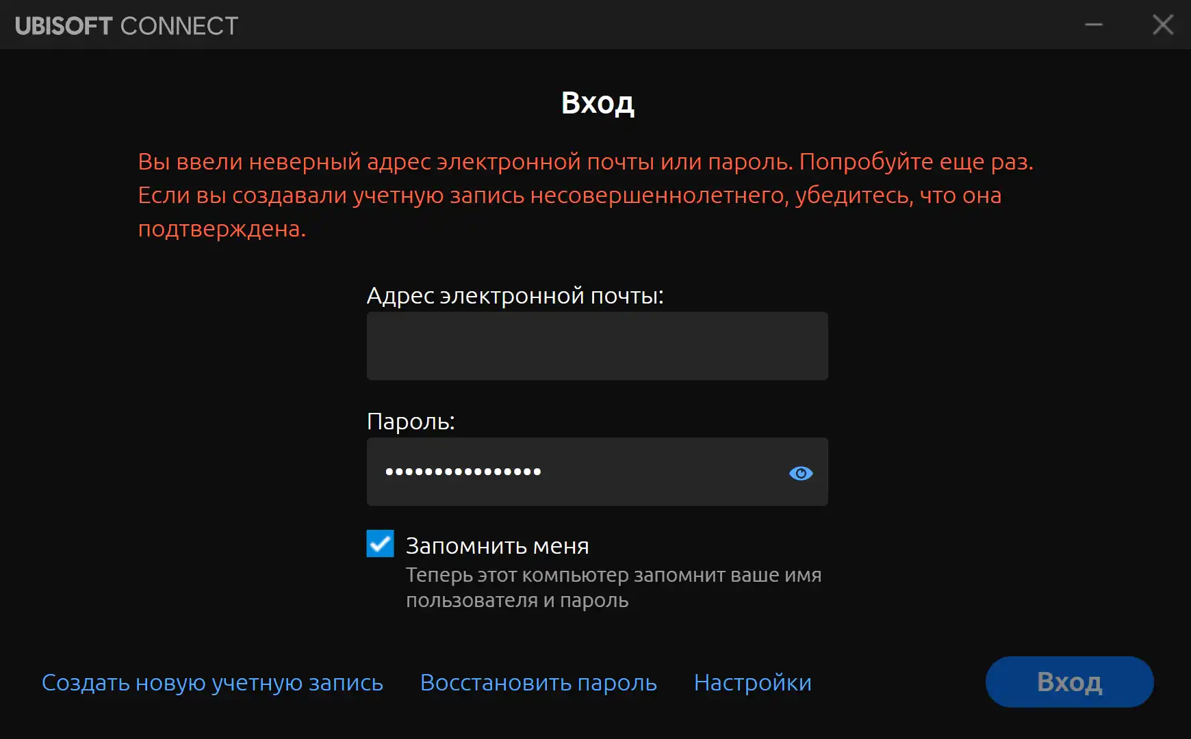Click the Теперь этот компьютер запомнит description
The height and width of the screenshot is (739, 1191).
click(613, 588)
